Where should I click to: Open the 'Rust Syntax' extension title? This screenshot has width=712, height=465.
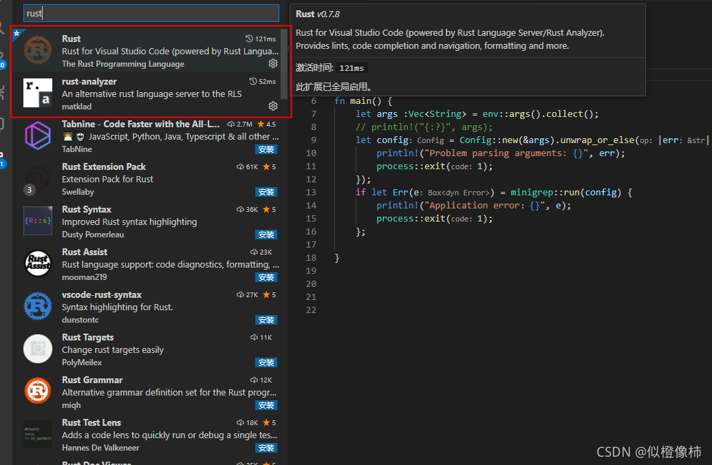[x=87, y=209]
